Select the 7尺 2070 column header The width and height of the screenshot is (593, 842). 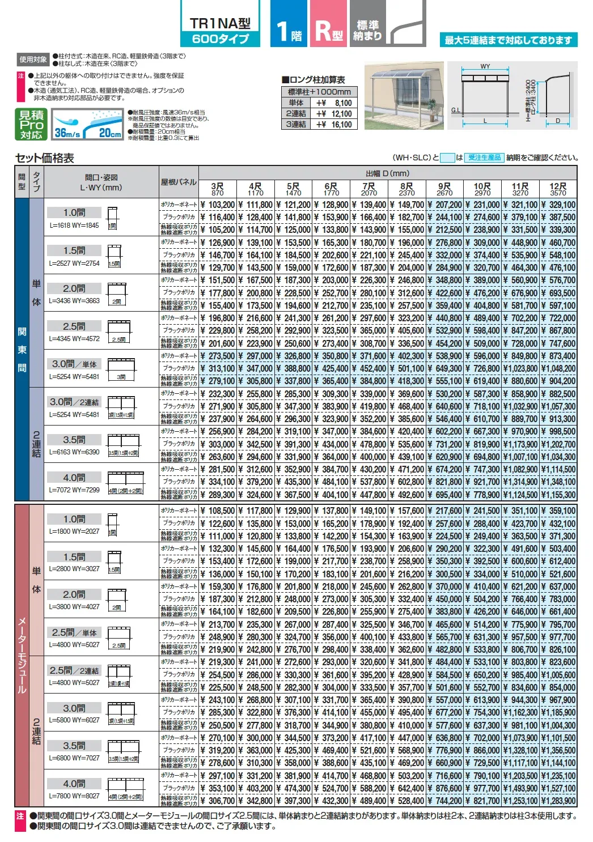pos(369,189)
